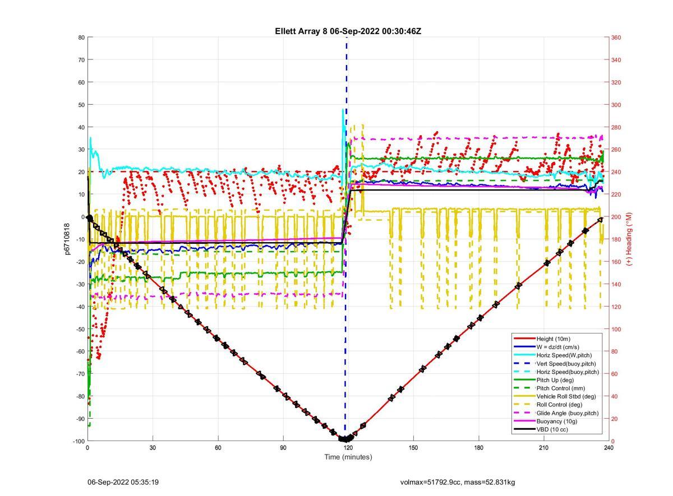
Task: Click time axis tick label '180'
Action: 478,448
